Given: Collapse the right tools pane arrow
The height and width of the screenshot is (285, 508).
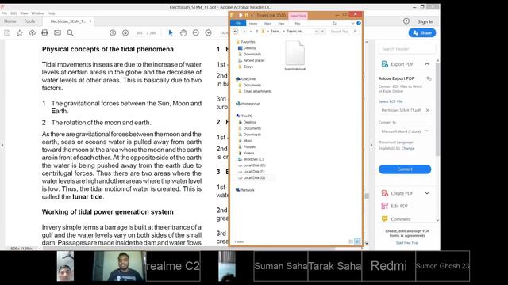Looking at the screenshot, I should pyautogui.click(x=371, y=145).
